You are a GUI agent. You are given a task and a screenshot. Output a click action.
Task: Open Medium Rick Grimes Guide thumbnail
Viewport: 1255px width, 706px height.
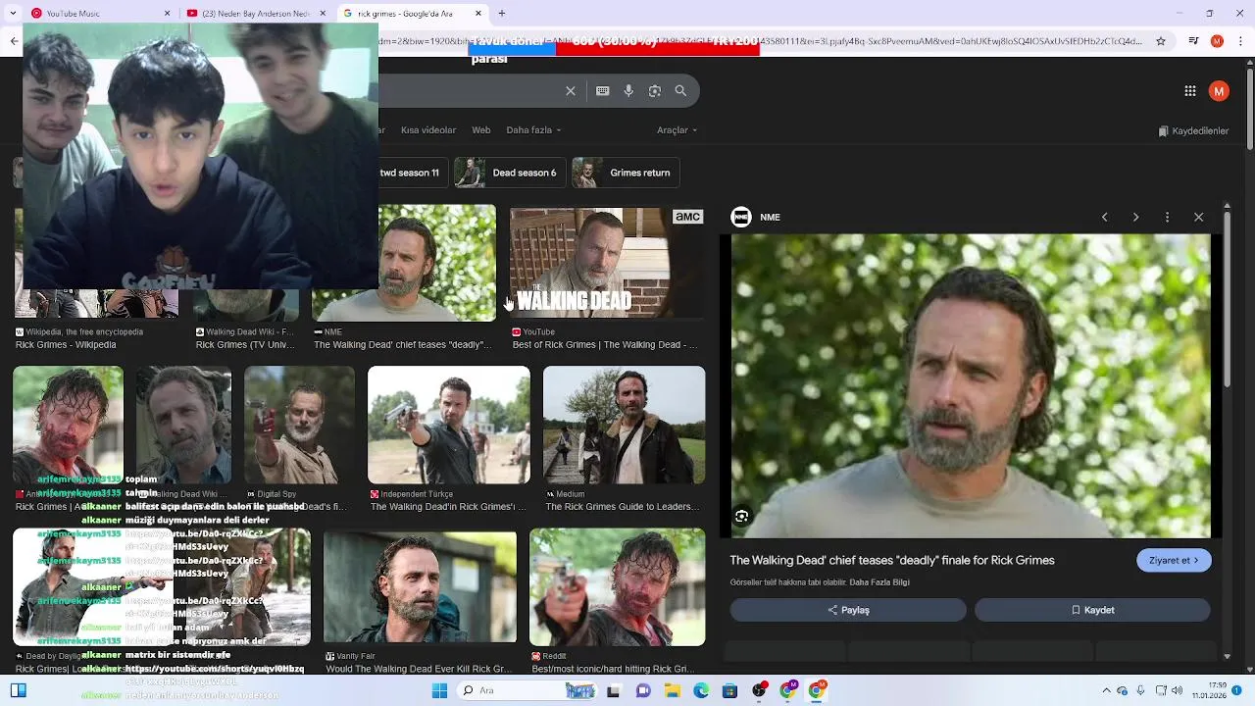[624, 425]
